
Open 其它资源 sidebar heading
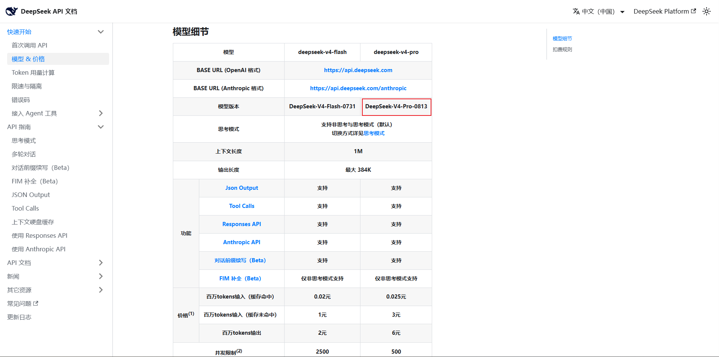(19, 290)
